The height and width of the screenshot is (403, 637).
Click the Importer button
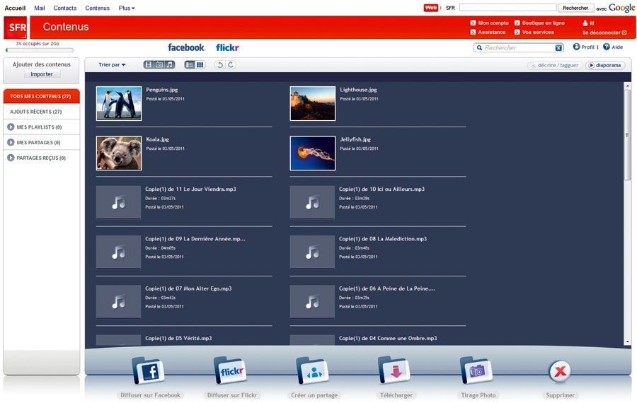(x=42, y=74)
